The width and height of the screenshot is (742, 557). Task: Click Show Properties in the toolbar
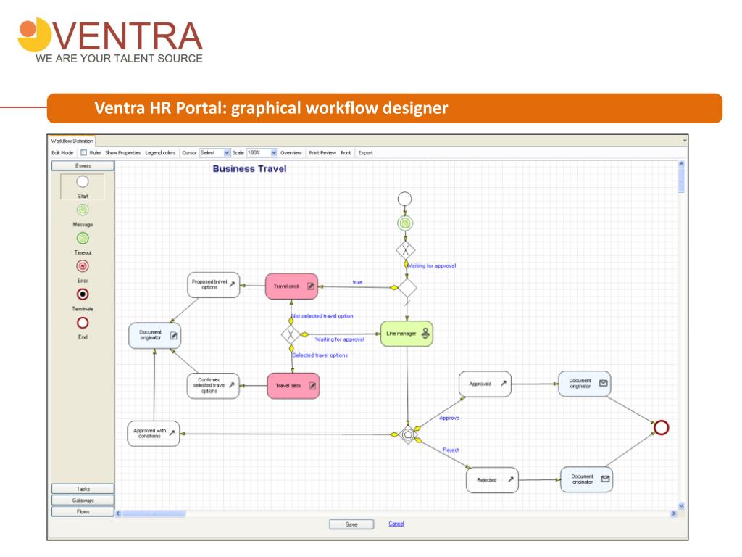123,152
